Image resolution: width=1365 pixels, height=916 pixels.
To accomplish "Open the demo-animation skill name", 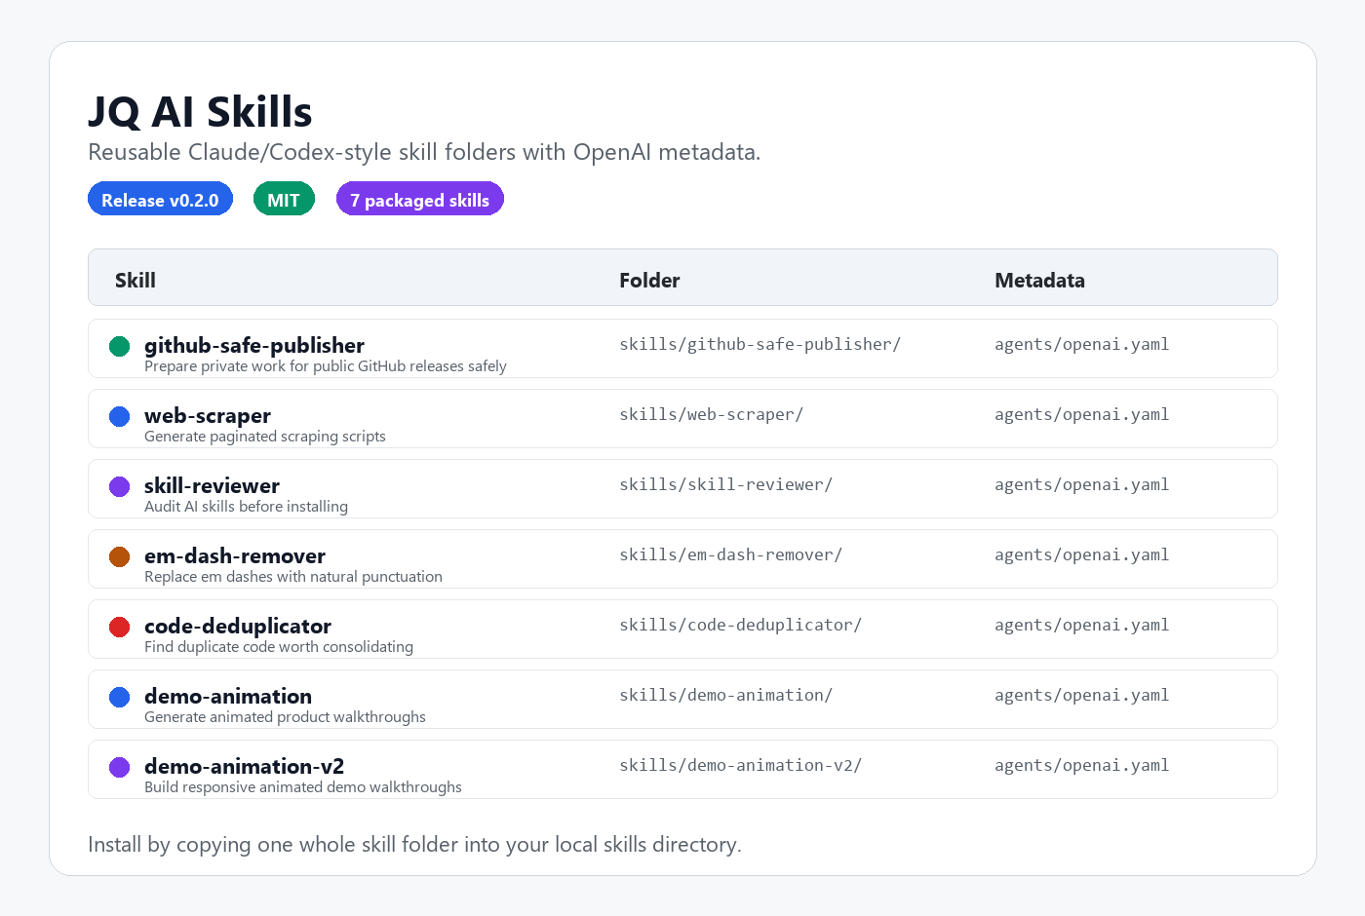I will pyautogui.click(x=228, y=696).
